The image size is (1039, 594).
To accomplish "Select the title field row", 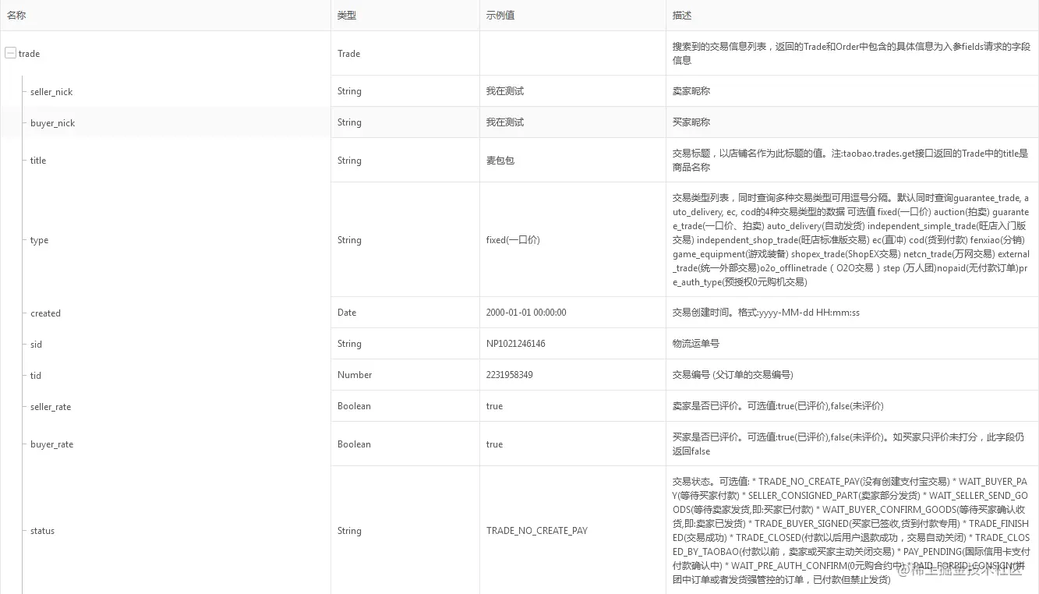I will [x=37, y=161].
